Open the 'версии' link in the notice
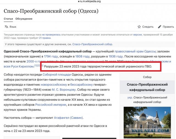Image resolution: width=176 pixels, height=139 pixels. click(x=137, y=35)
